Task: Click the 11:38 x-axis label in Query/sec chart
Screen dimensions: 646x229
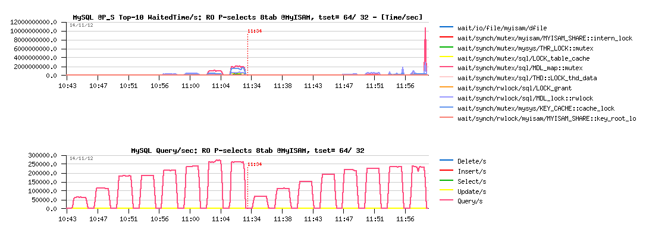Action: (283, 219)
